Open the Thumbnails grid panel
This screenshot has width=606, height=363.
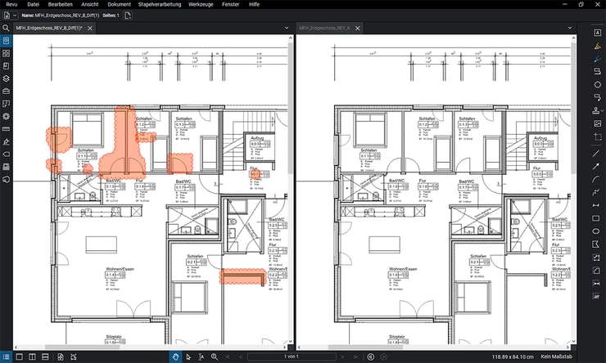[6, 53]
